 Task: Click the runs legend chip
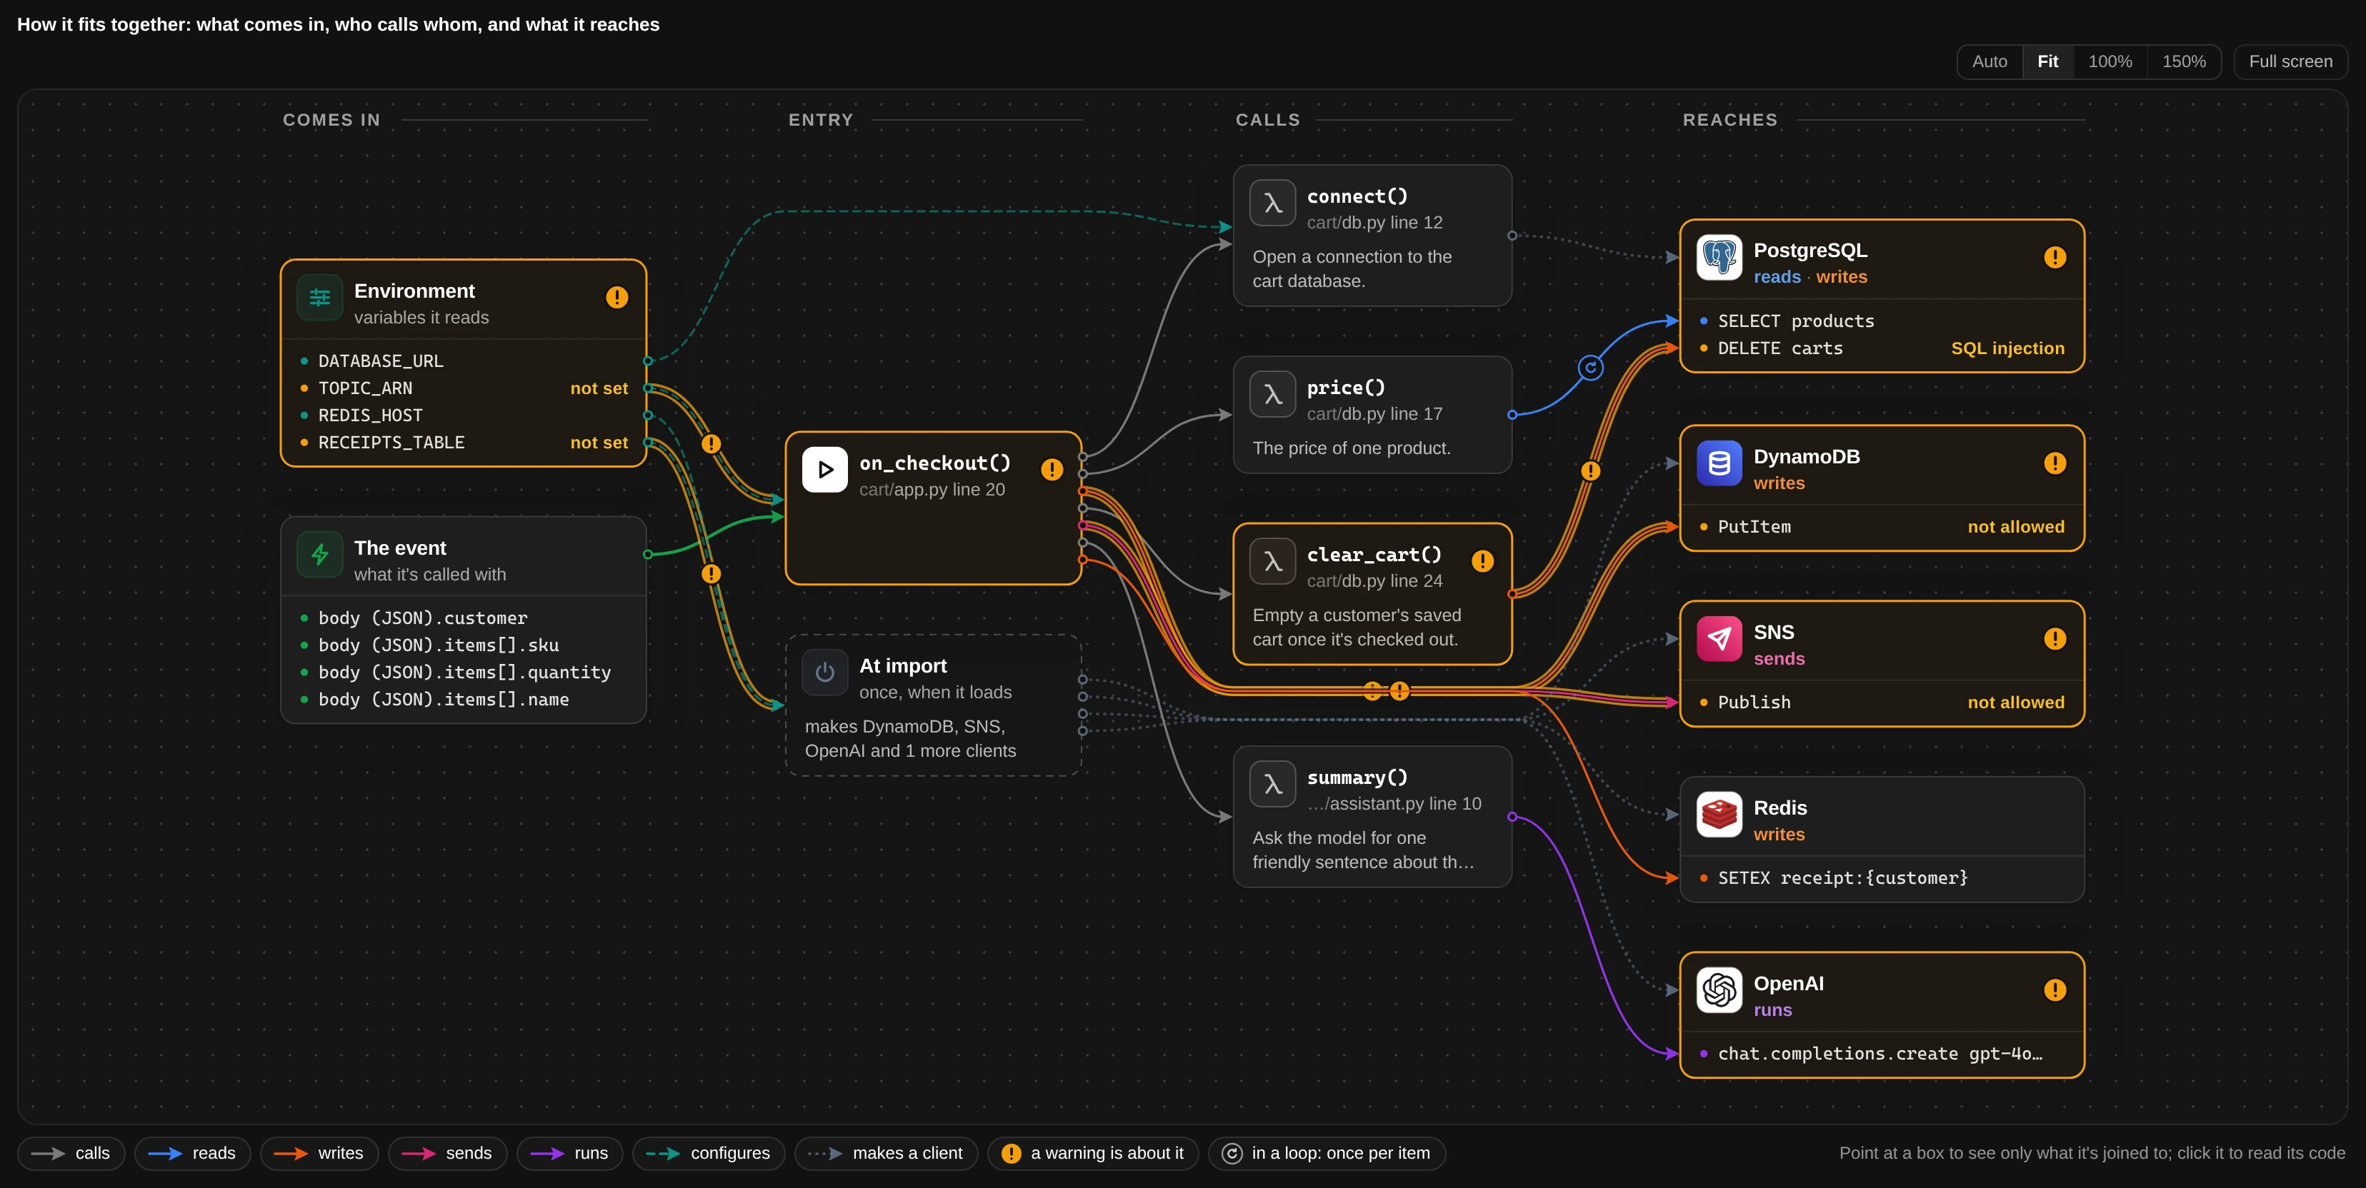click(569, 1153)
